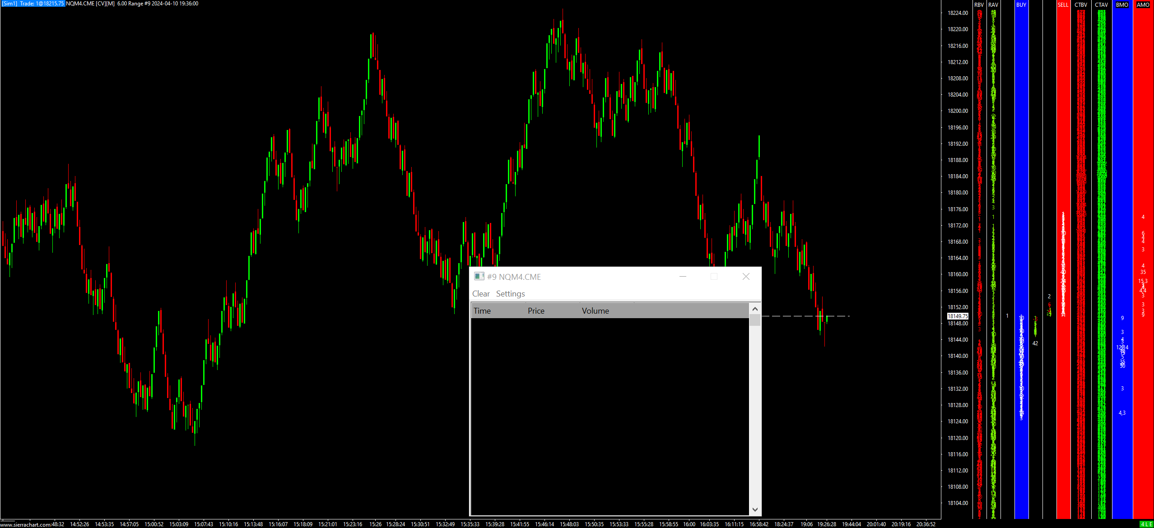The height and width of the screenshot is (528, 1154).
Task: Click the BMO column header
Action: point(1122,5)
